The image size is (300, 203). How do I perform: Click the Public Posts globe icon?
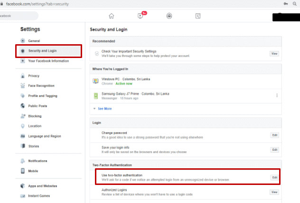(x=23, y=106)
